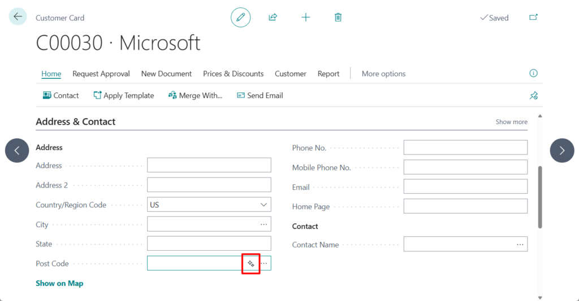Open Contact Name lookup ellipsis
Viewport: 579px width, 301px height.
coord(520,245)
